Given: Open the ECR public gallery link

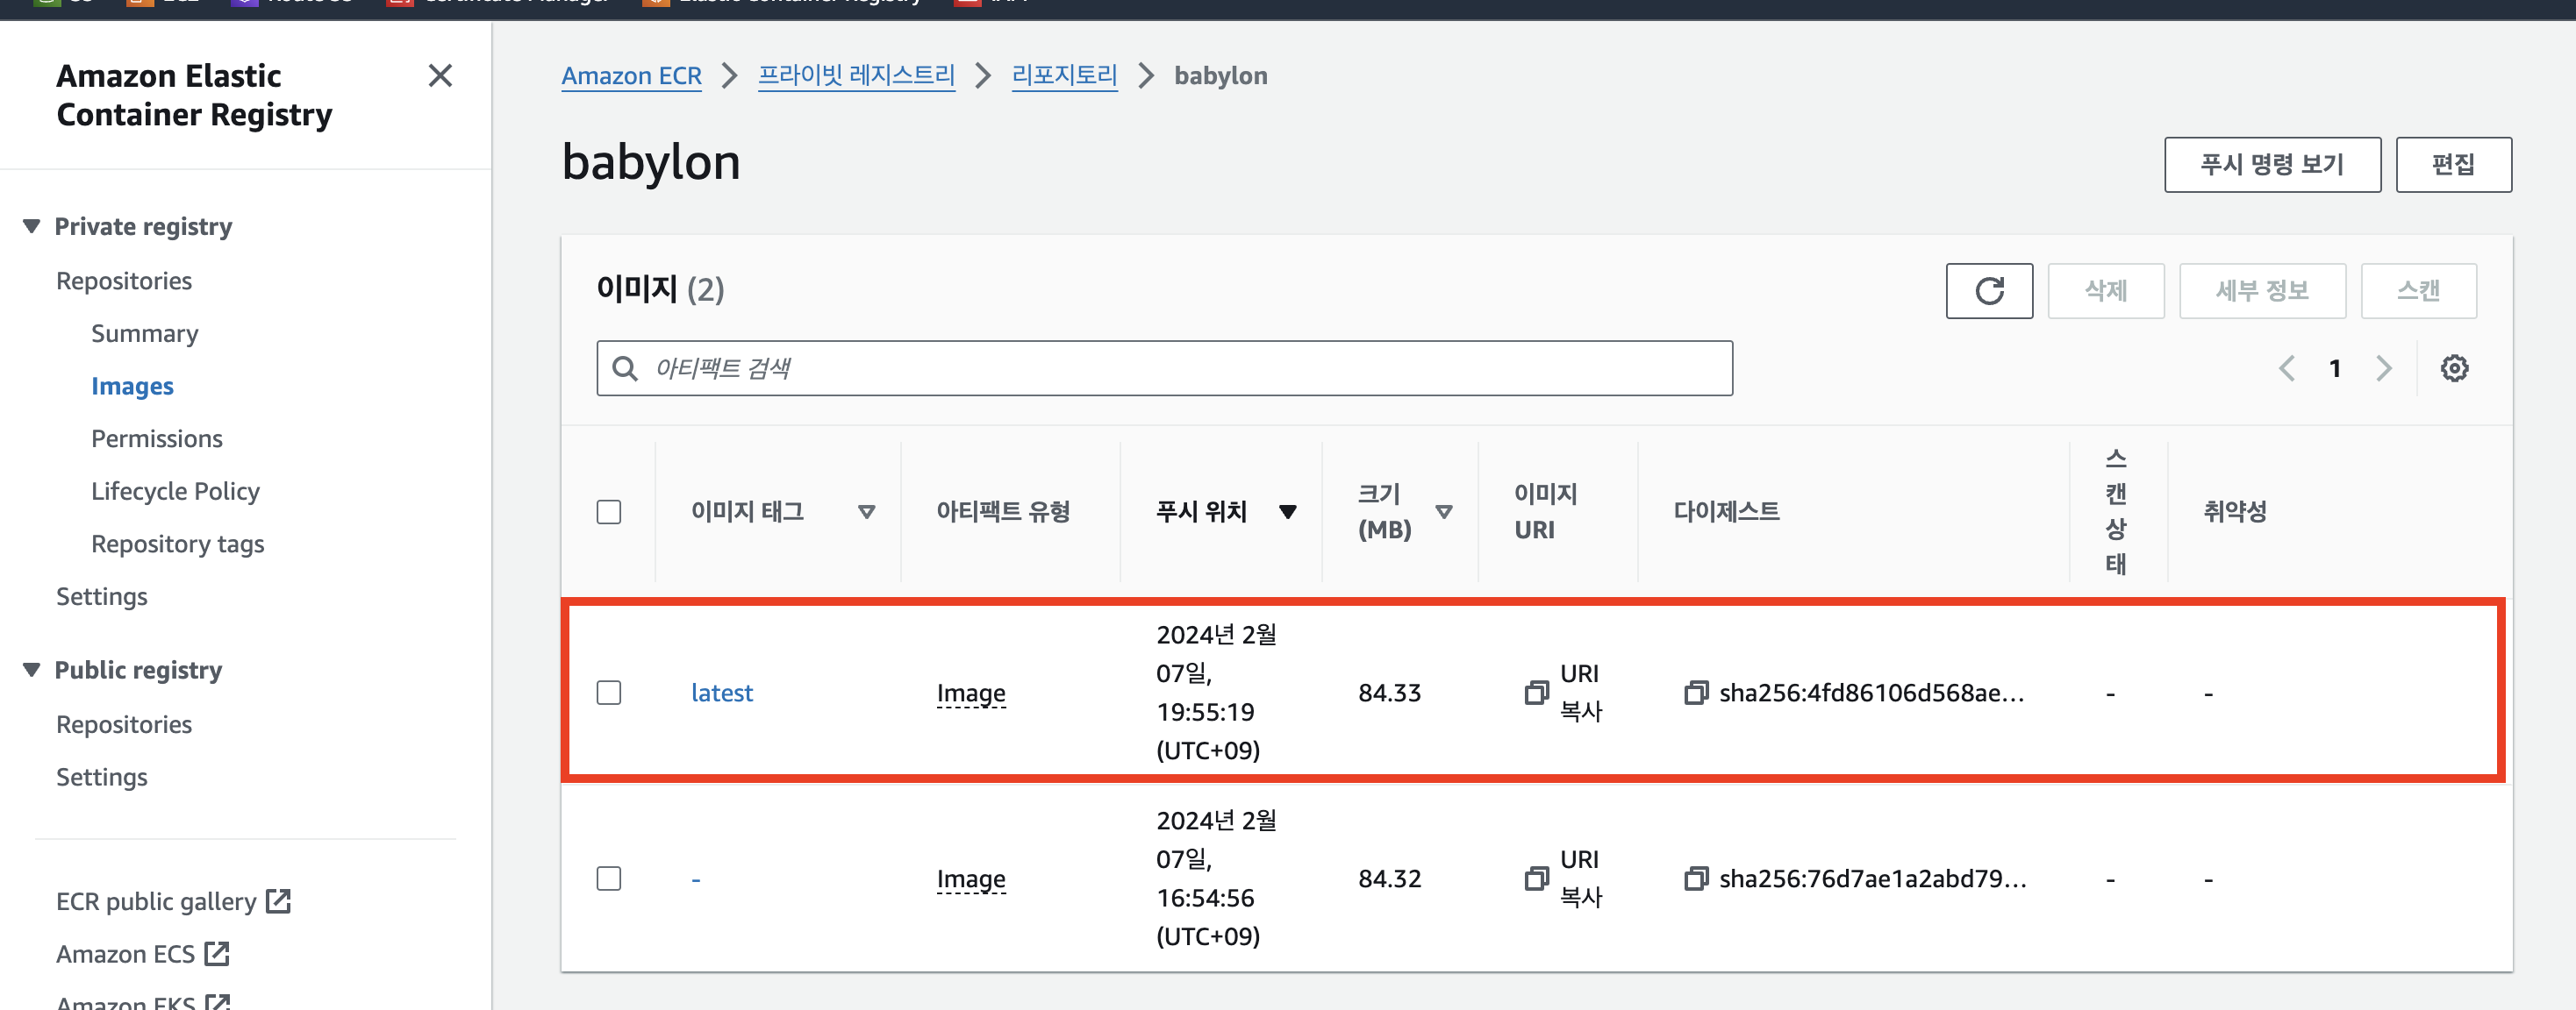Looking at the screenshot, I should (156, 901).
